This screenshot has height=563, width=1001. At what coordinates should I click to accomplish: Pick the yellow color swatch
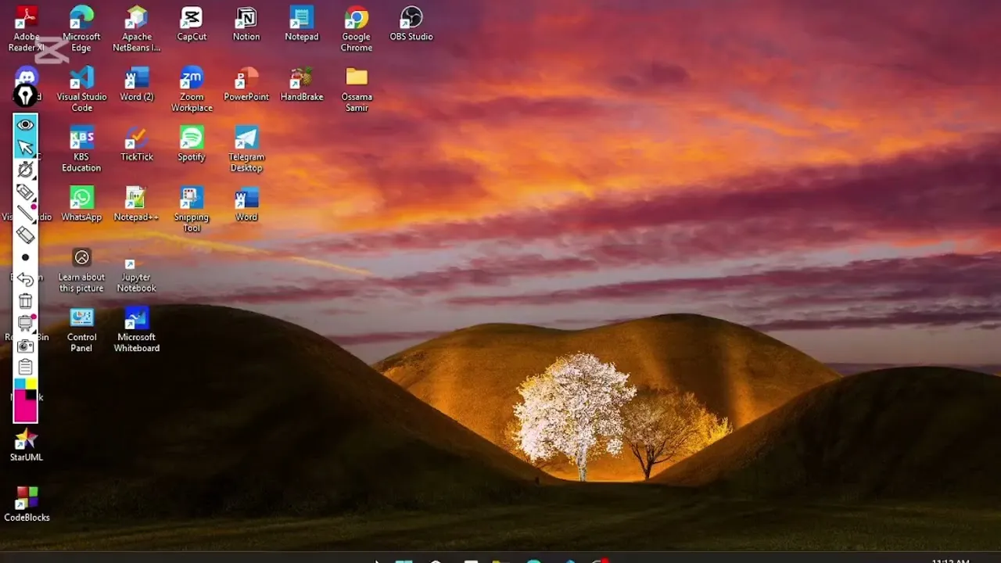(x=31, y=384)
